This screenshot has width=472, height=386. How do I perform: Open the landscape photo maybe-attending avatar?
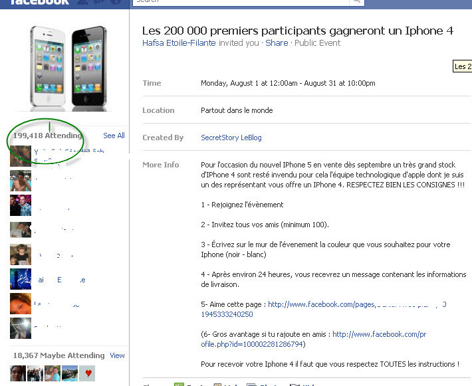pyautogui.click(x=70, y=373)
